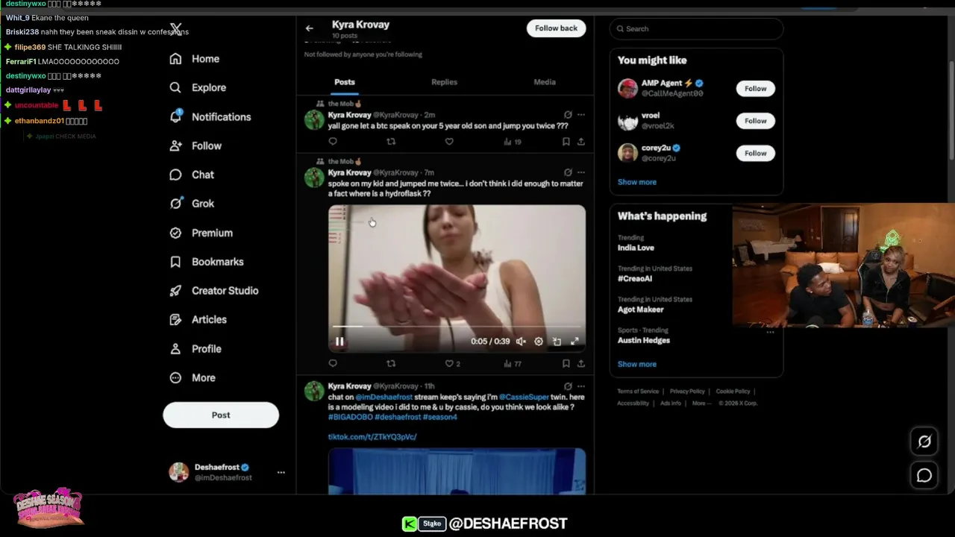
Task: View analytics of the 2m post
Action: point(512,142)
